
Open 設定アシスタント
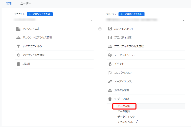point(124,29)
